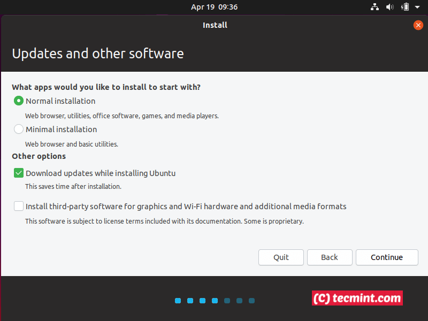
Task: Click 'What apps would you like' heading
Action: pyautogui.click(x=106, y=87)
